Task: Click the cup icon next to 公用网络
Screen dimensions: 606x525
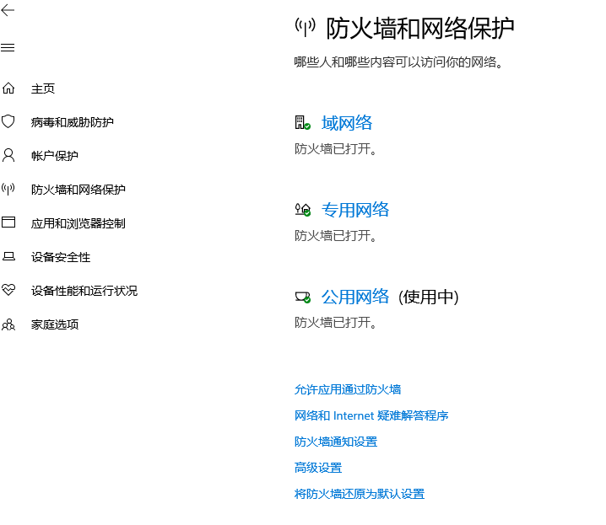Action: click(x=303, y=297)
